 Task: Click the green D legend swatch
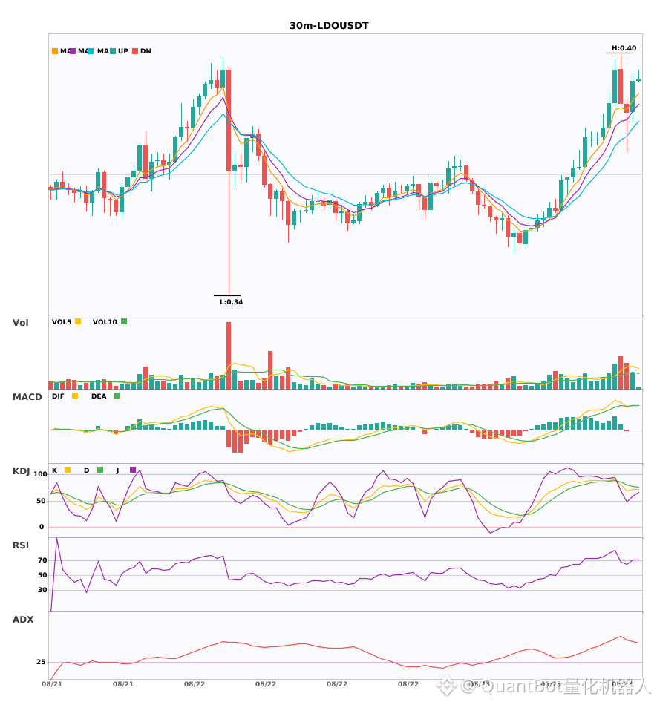100,470
